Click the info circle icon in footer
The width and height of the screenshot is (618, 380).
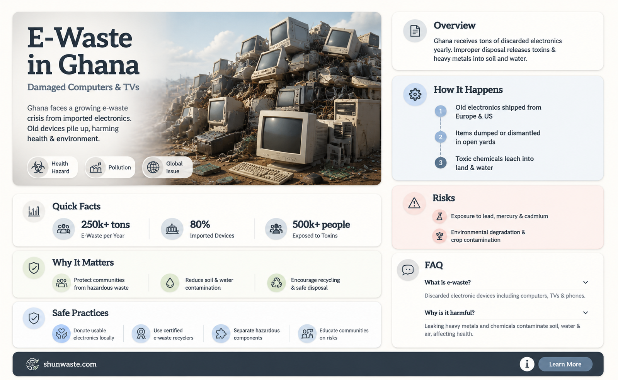(x=527, y=364)
